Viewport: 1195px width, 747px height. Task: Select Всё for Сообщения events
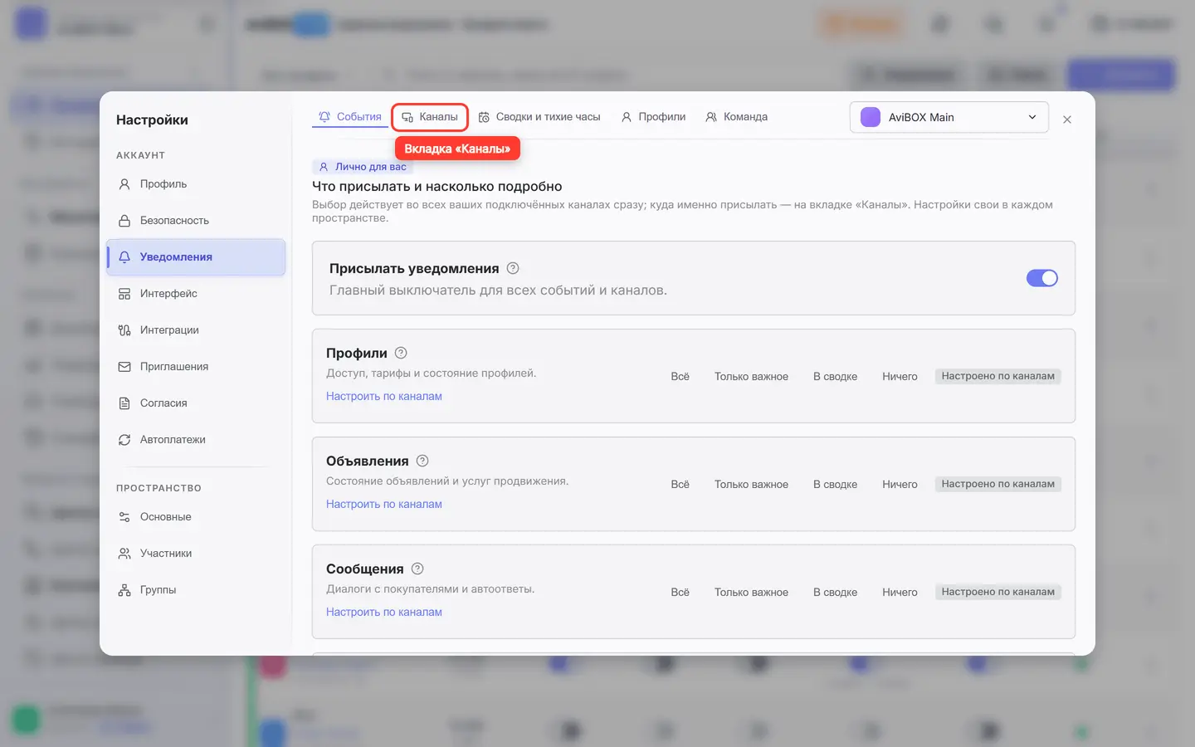pos(680,592)
